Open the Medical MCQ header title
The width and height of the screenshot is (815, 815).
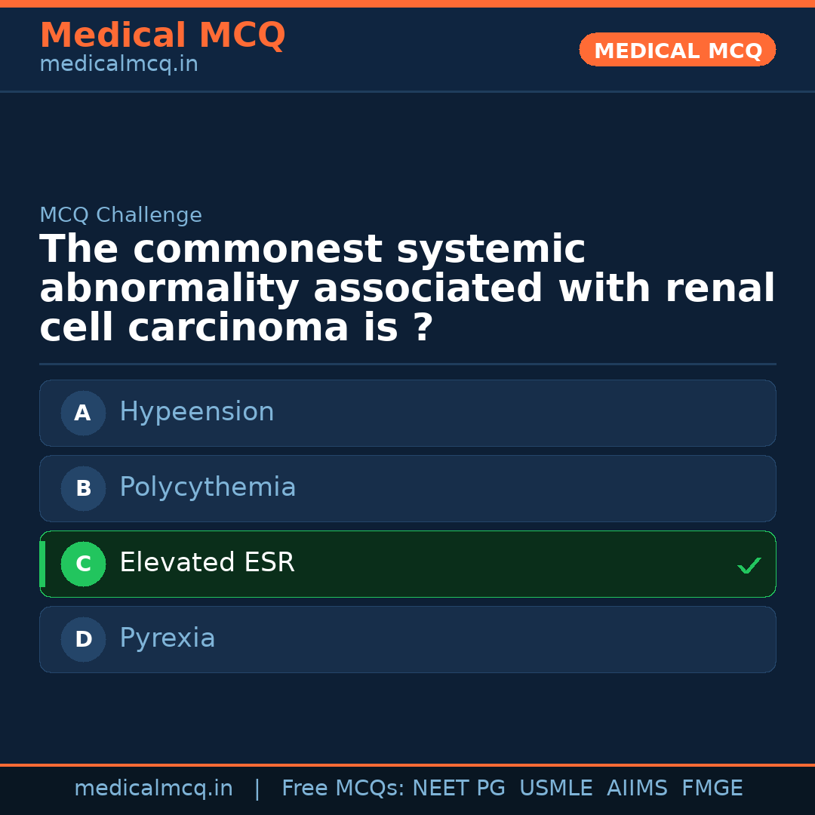pos(162,35)
